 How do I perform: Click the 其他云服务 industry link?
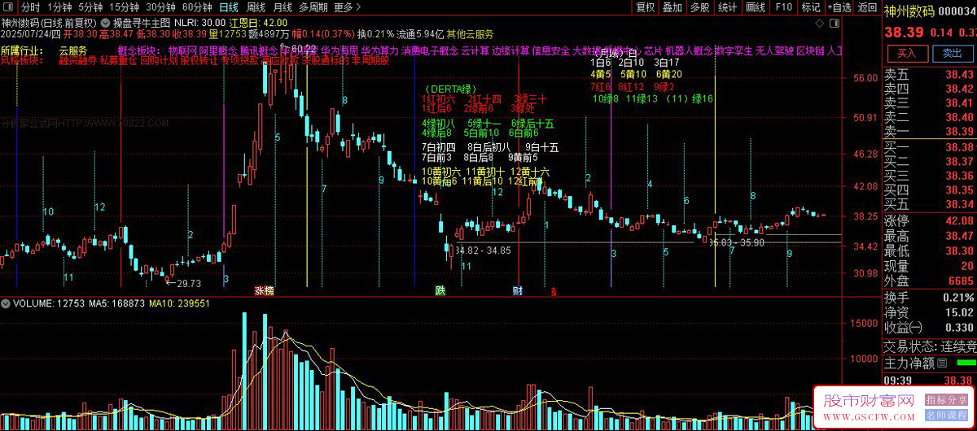pos(470,34)
